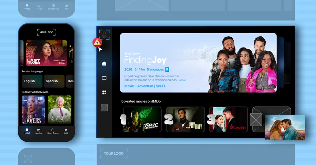Choose the Spanish language tile
Viewport: 316px width, 165px height.
point(54,81)
